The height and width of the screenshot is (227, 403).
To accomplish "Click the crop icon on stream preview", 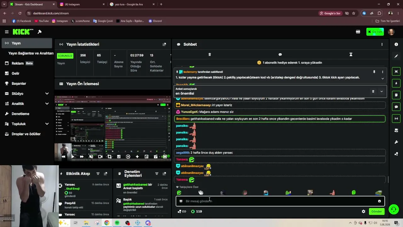I will coord(110,156).
